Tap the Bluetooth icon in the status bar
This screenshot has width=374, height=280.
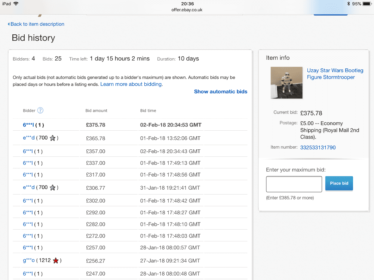point(348,4)
